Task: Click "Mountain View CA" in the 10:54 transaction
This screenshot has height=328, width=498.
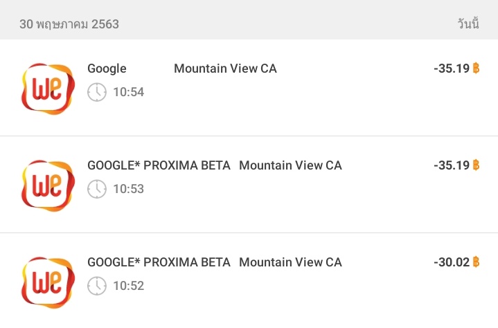Action: pyautogui.click(x=225, y=69)
